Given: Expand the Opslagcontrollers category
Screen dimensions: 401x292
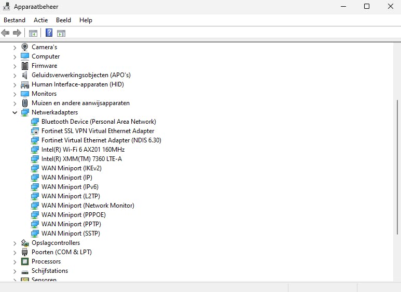Looking at the screenshot, I should (x=15, y=243).
